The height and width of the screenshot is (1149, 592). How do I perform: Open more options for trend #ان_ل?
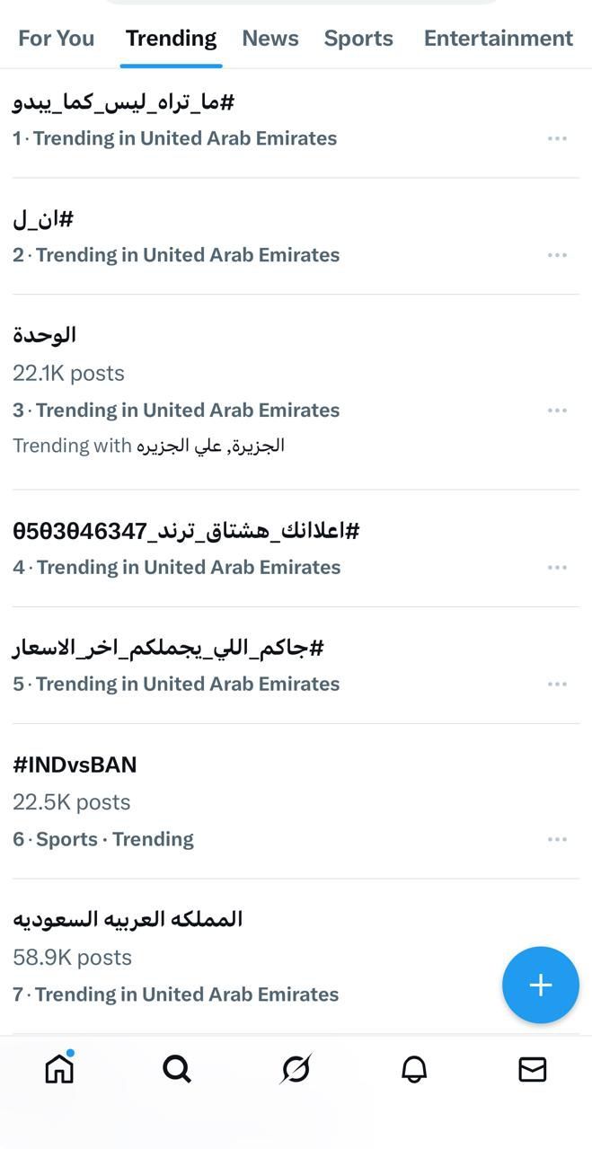click(557, 254)
